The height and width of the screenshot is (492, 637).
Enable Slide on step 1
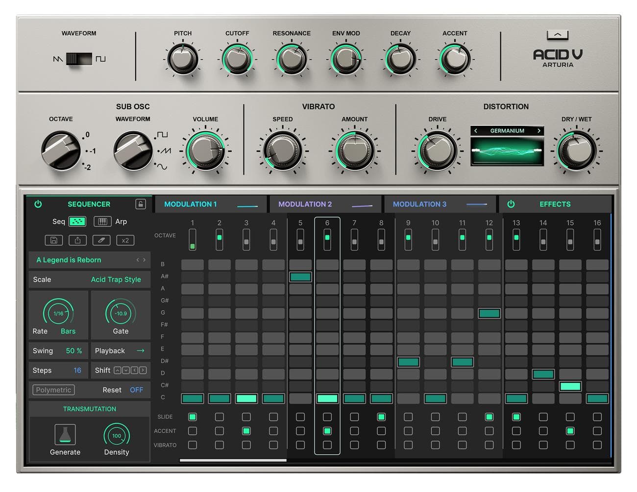[x=192, y=417]
